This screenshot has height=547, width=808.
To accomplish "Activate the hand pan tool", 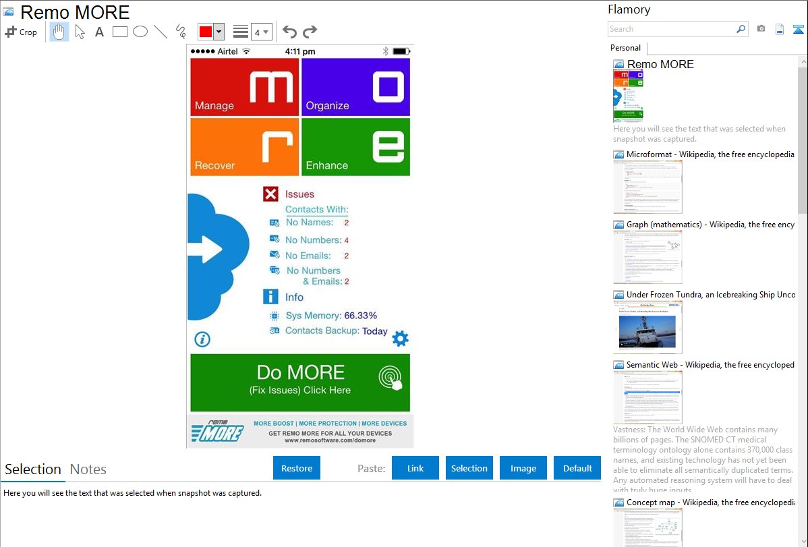I will 59,32.
